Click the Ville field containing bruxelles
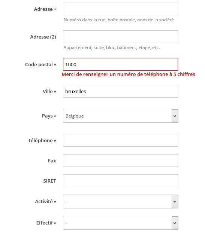The image size is (205, 235). pyautogui.click(x=120, y=91)
